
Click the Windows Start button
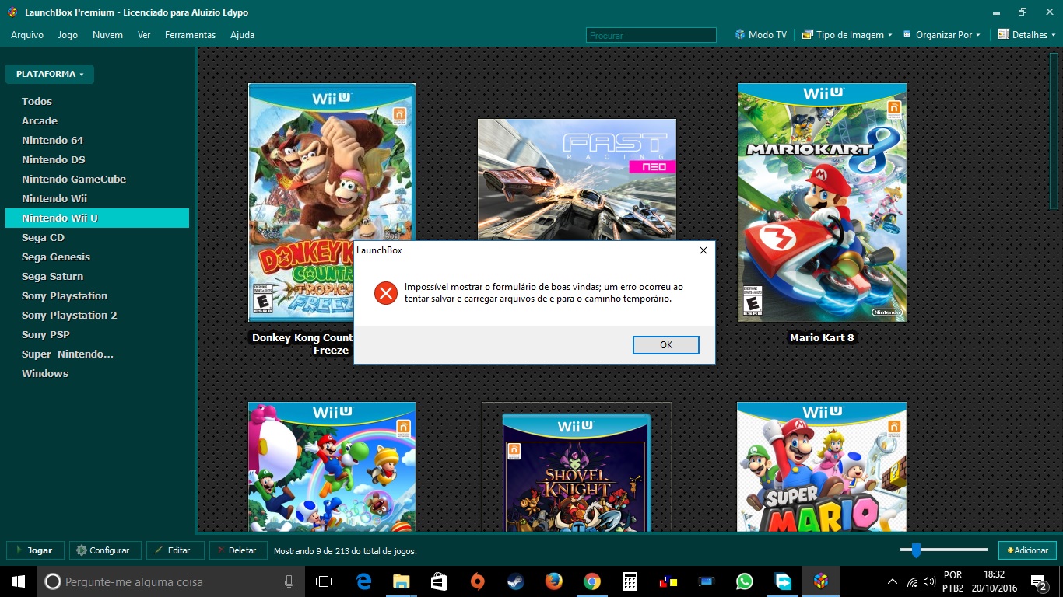(x=19, y=581)
